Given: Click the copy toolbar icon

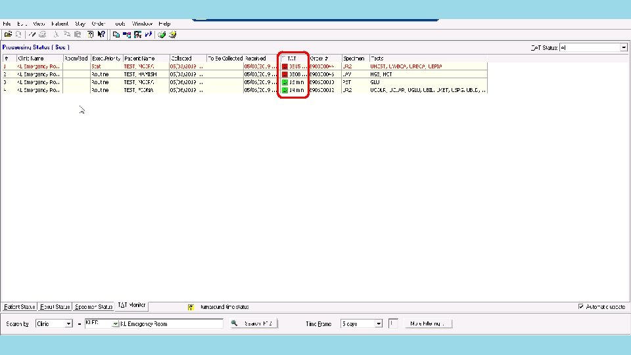Looking at the screenshot, I should tap(67, 35).
